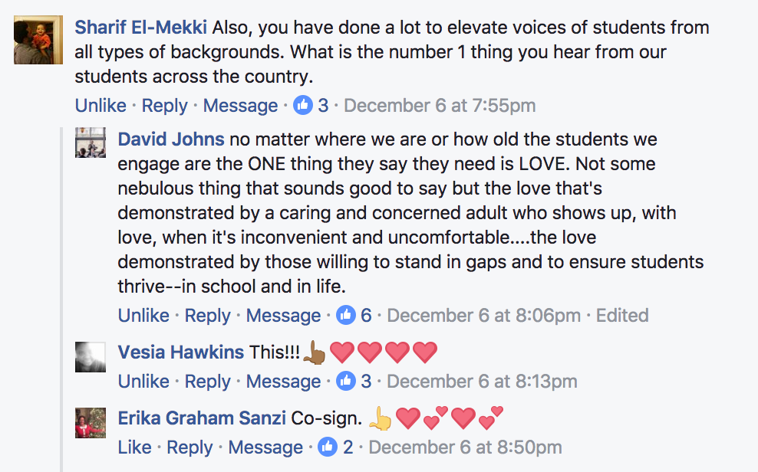
Task: Open the likes icon on Vesia Hawkins' reply
Action: point(346,382)
